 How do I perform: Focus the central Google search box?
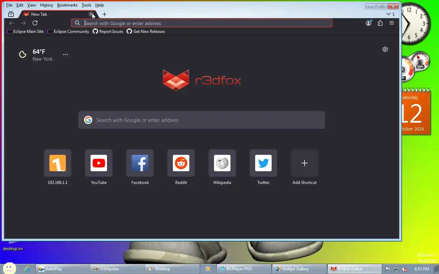[x=202, y=120]
